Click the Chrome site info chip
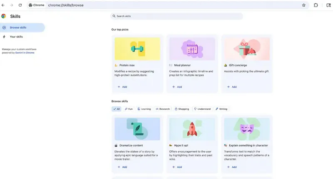 pyautogui.click(x=37, y=5)
